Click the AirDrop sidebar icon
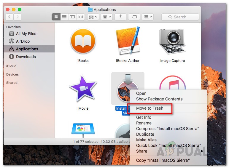The image size is (229, 168). (x=12, y=41)
